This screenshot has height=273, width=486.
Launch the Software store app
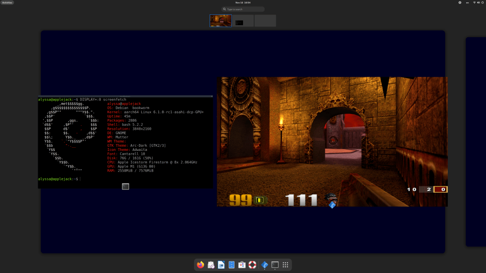pyautogui.click(x=242, y=265)
